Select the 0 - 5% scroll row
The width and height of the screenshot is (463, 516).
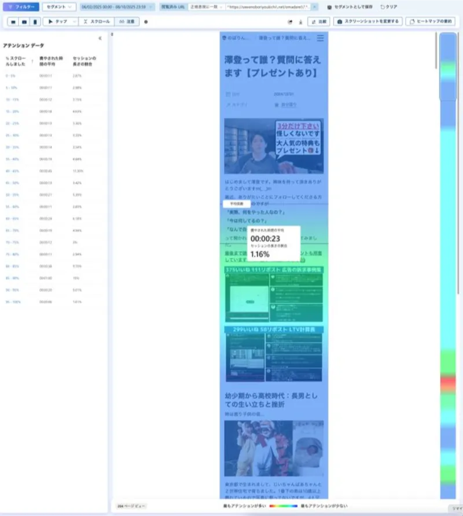[53, 76]
